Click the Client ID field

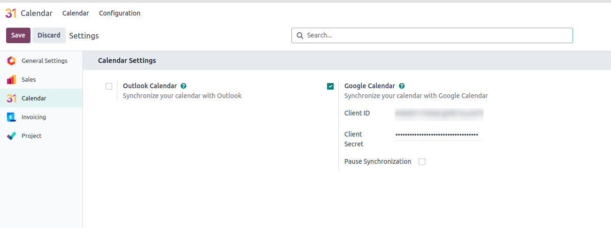coord(439,114)
